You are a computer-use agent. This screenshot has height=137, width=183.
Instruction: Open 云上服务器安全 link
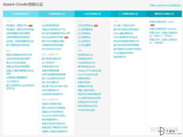coord(85,29)
